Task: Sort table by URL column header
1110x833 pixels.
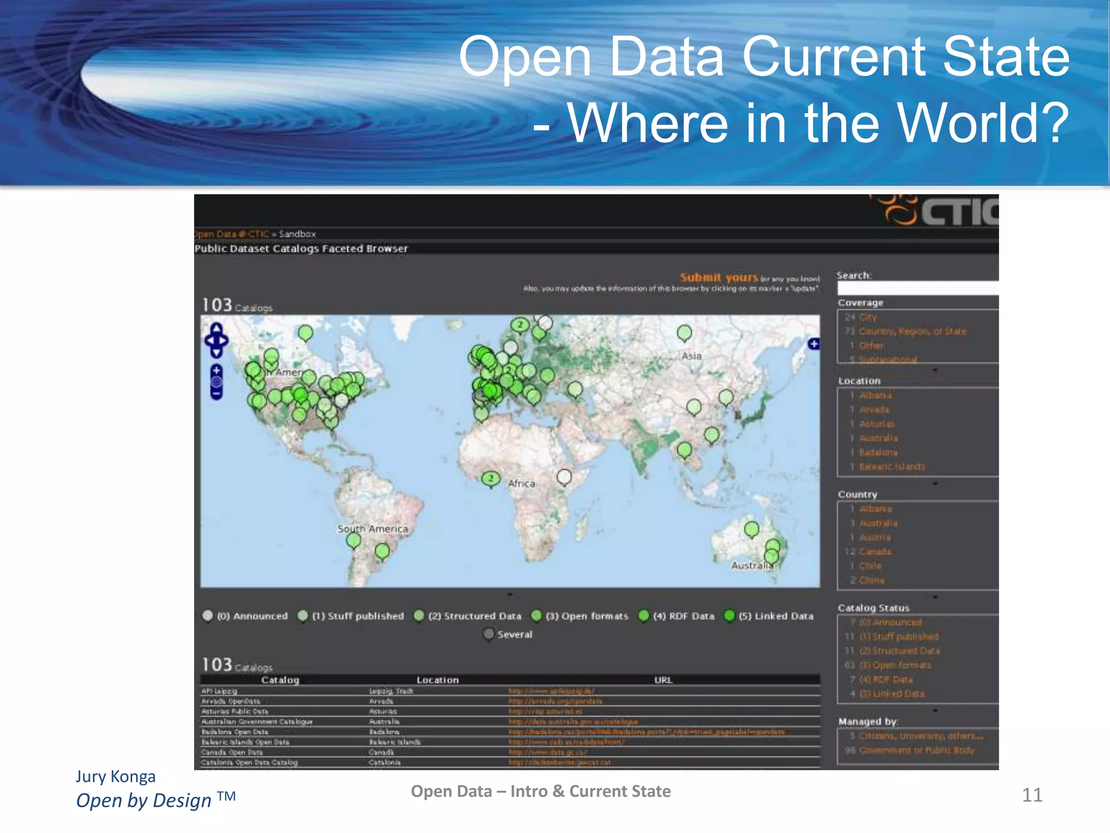Action: pyautogui.click(x=663, y=680)
